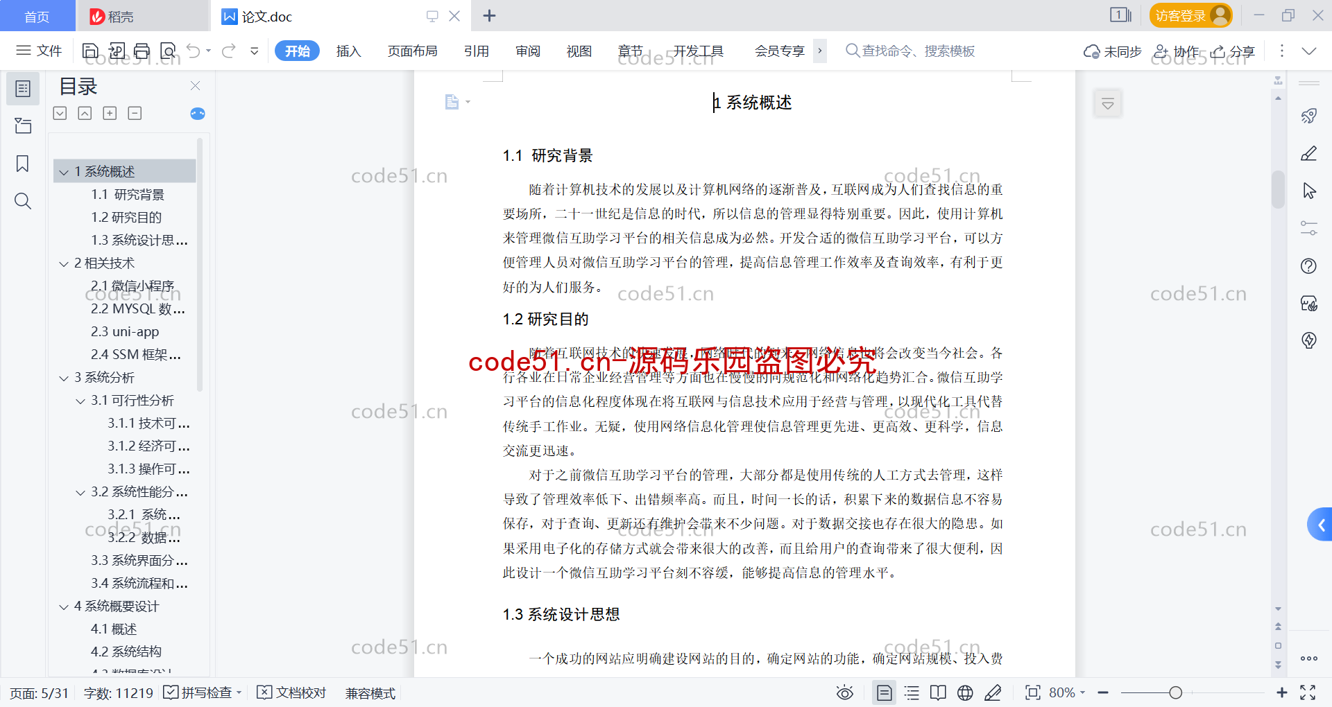Click the Save icon in toolbar
This screenshot has width=1332, height=707.
pos(90,51)
